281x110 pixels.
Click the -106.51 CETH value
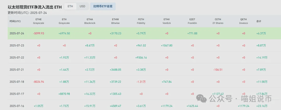click(218, 70)
